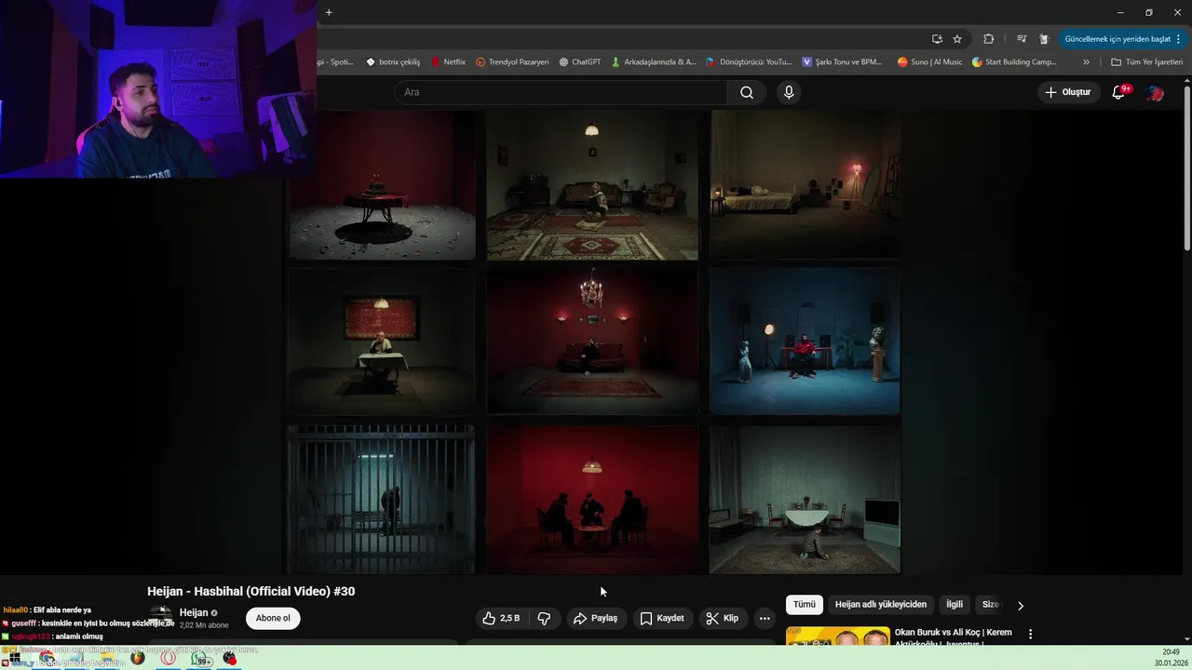The height and width of the screenshot is (670, 1192).
Task: Open options menu for Okan Buruk video
Action: coord(1030,634)
